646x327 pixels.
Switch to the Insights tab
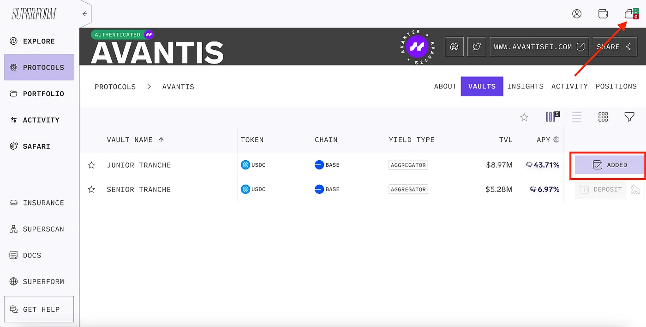(x=525, y=86)
